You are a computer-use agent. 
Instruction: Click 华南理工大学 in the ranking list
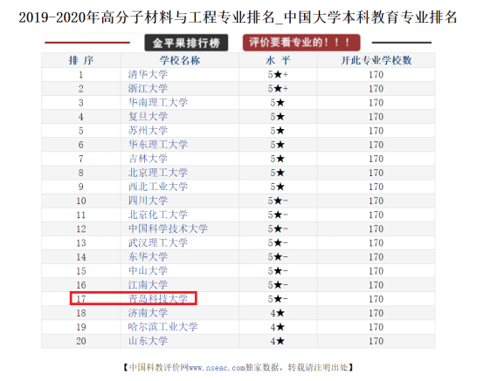(x=158, y=103)
